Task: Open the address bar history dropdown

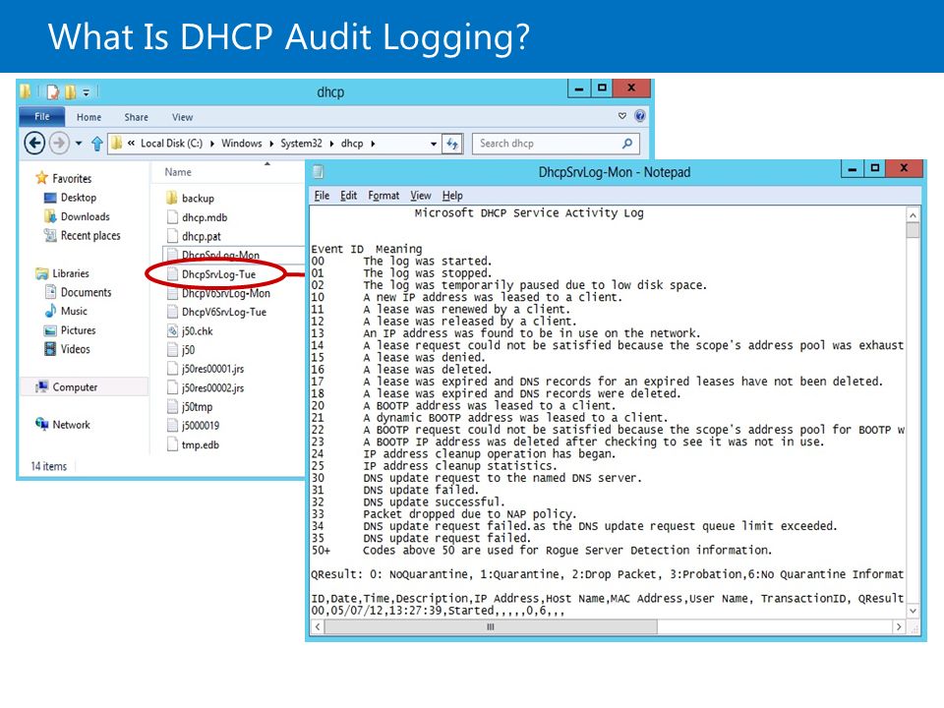Action: click(434, 144)
